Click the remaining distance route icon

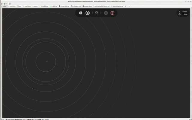[x=179, y=12]
